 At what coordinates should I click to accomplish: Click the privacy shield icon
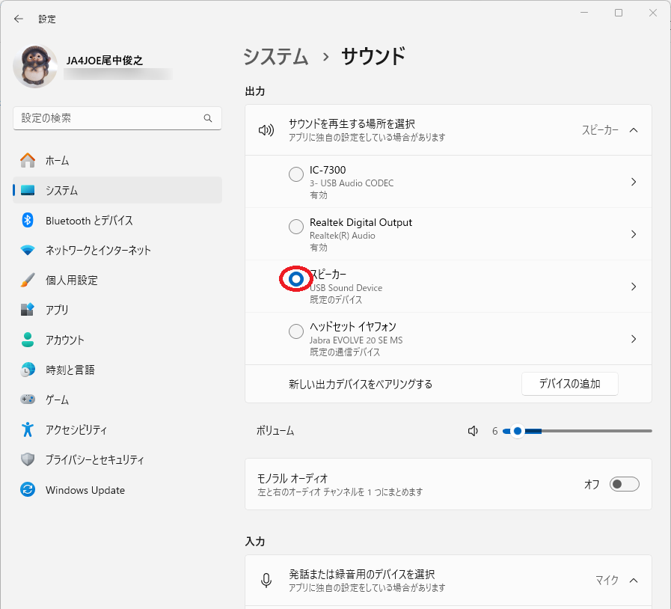point(28,459)
